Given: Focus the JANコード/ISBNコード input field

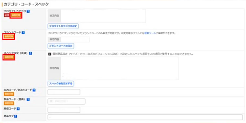Looking at the screenshot, I should point(64,92).
